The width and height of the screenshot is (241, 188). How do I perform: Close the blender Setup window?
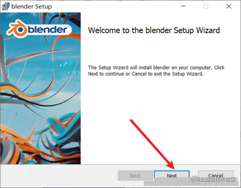(x=229, y=6)
